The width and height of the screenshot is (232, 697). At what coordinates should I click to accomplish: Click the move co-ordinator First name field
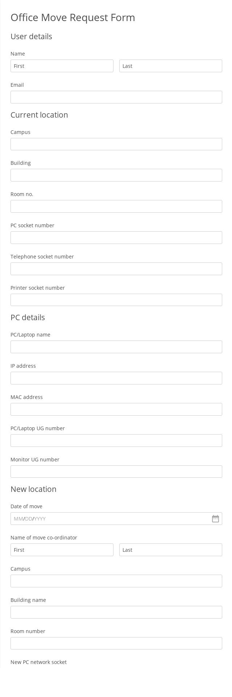pyautogui.click(x=62, y=550)
